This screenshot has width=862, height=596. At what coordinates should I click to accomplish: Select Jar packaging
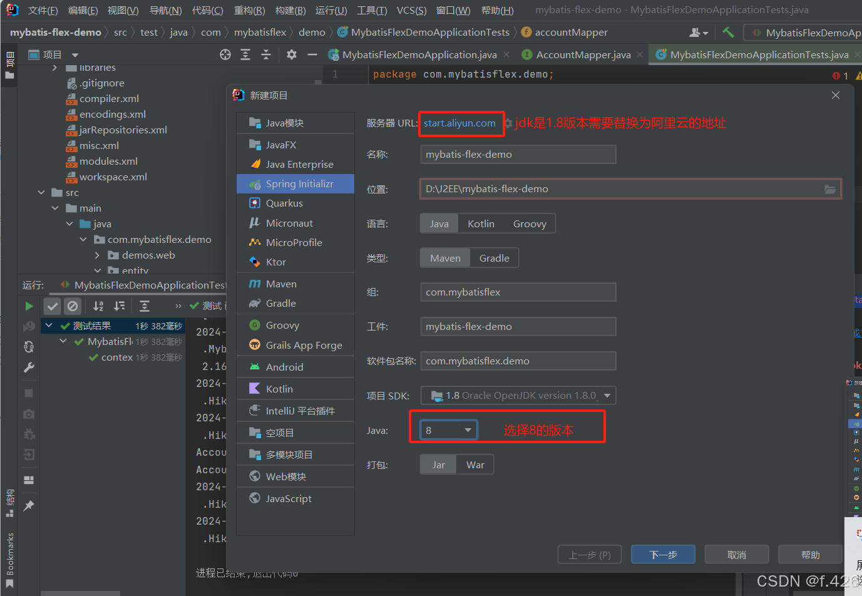point(438,465)
